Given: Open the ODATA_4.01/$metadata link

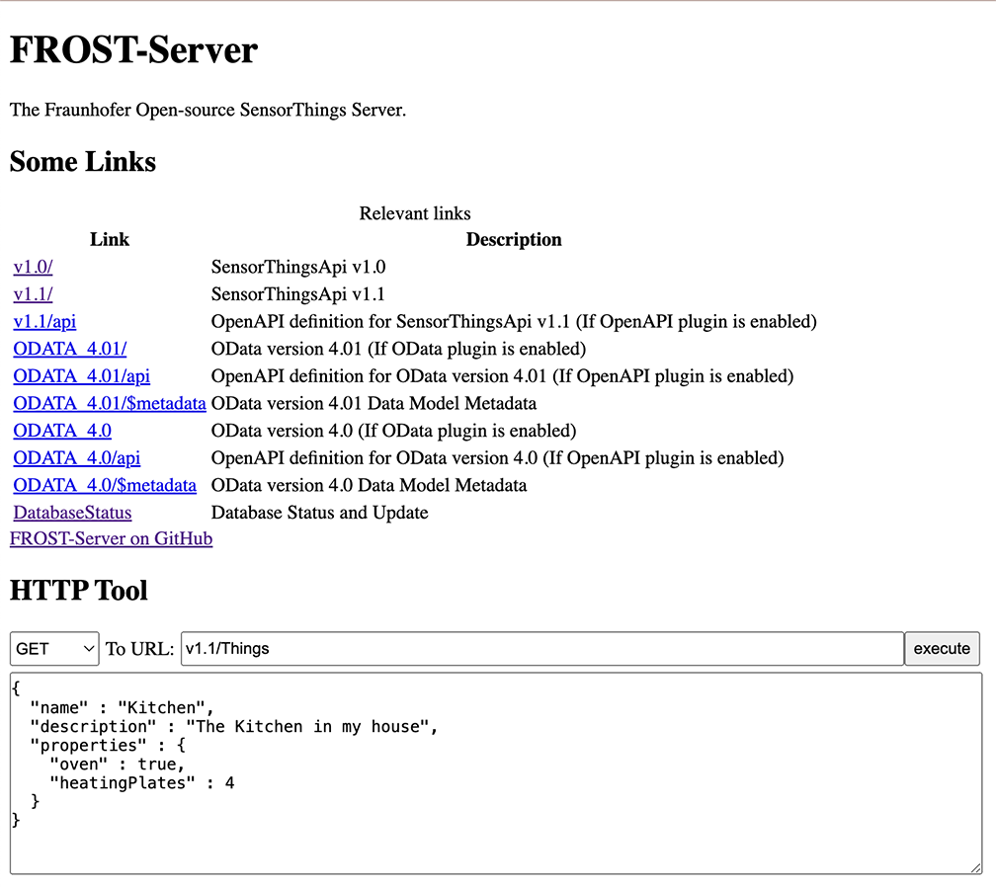Looking at the screenshot, I should point(109,403).
